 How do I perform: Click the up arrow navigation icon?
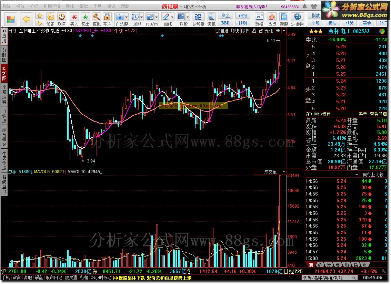(39, 16)
